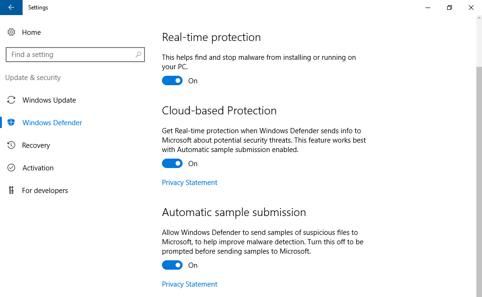Disable the Cloud-based Protection switch

tap(172, 164)
